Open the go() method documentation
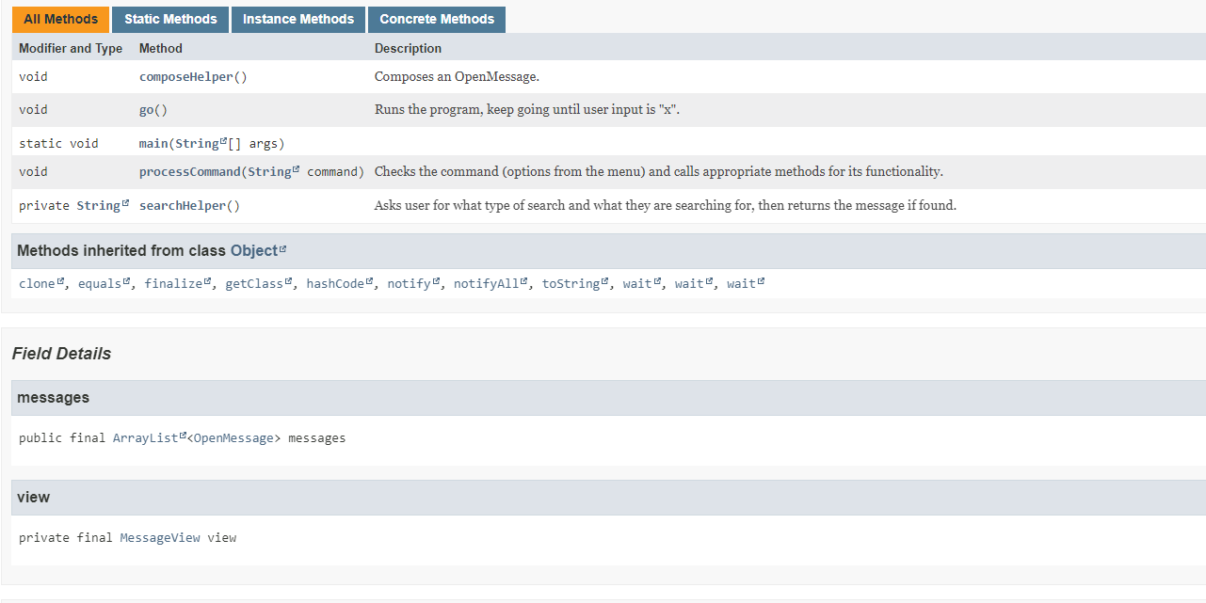Screen dimensions: 1206x603 [153, 109]
